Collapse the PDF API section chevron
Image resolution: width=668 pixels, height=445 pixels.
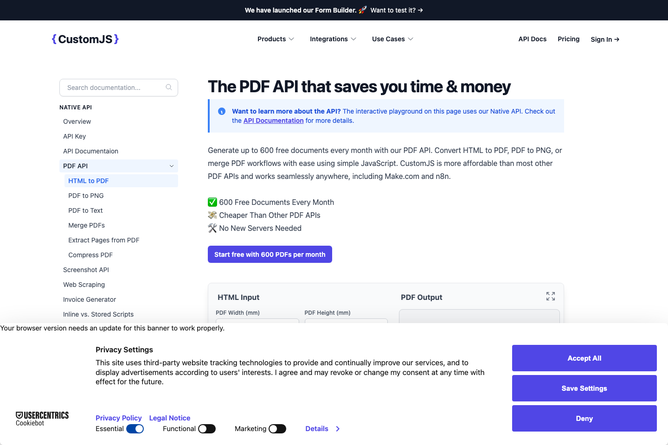pyautogui.click(x=171, y=165)
